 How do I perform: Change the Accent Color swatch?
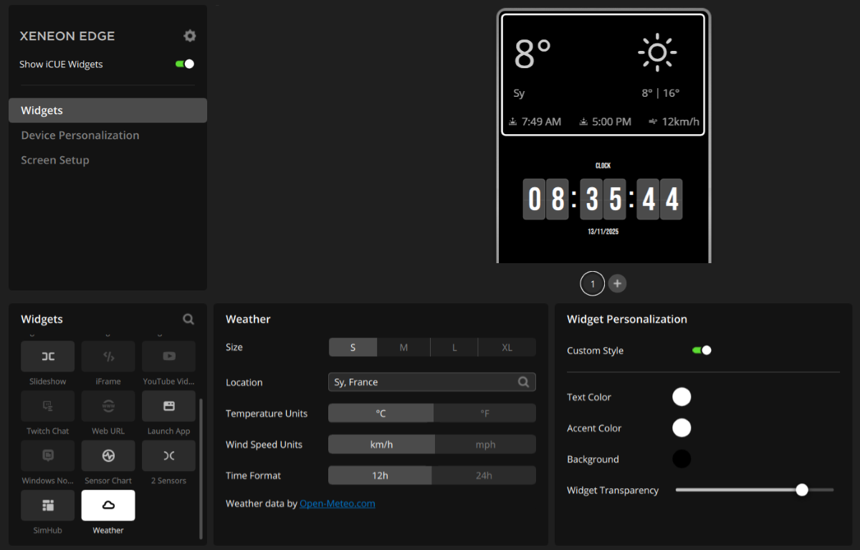click(682, 427)
